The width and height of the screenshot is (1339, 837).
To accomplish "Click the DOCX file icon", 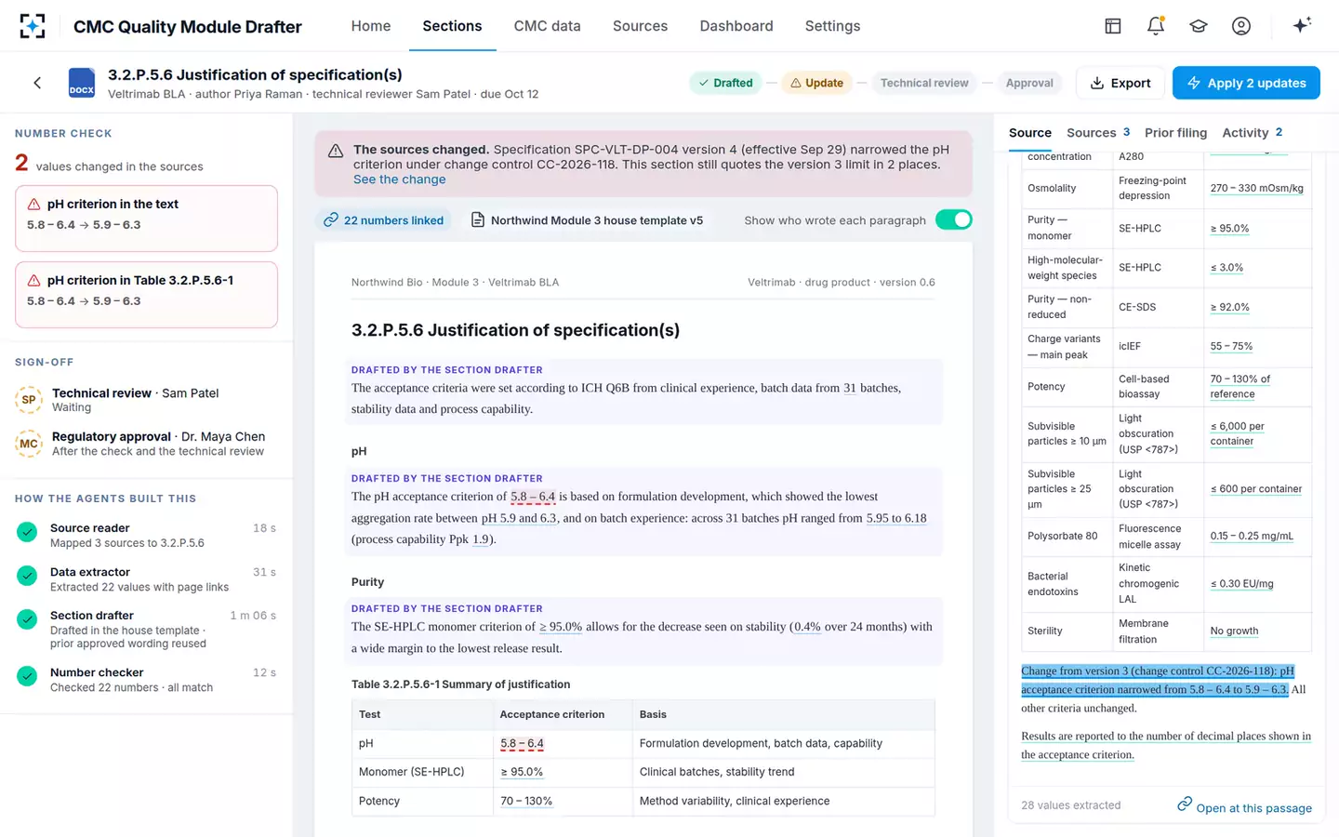I will coord(82,83).
